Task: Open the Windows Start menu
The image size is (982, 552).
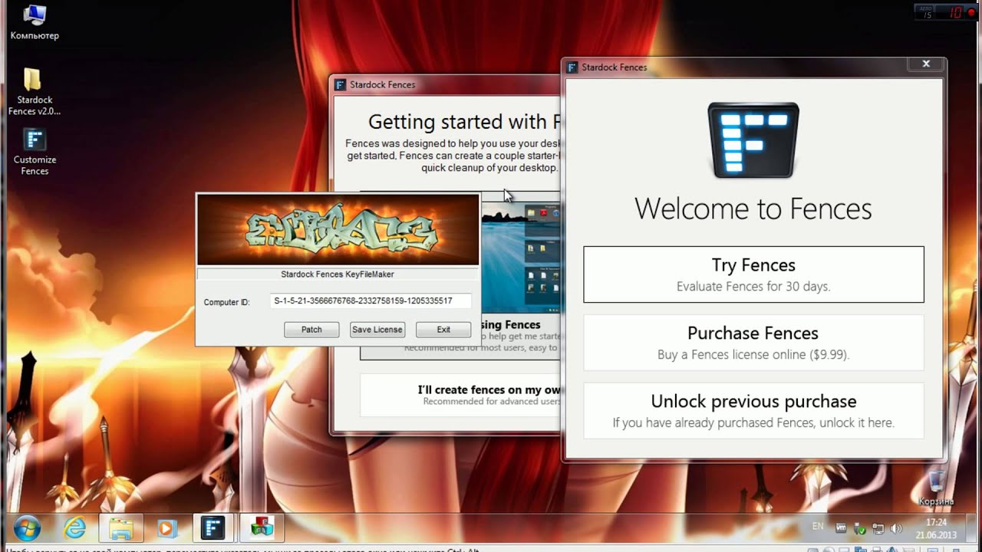Action: tap(27, 528)
